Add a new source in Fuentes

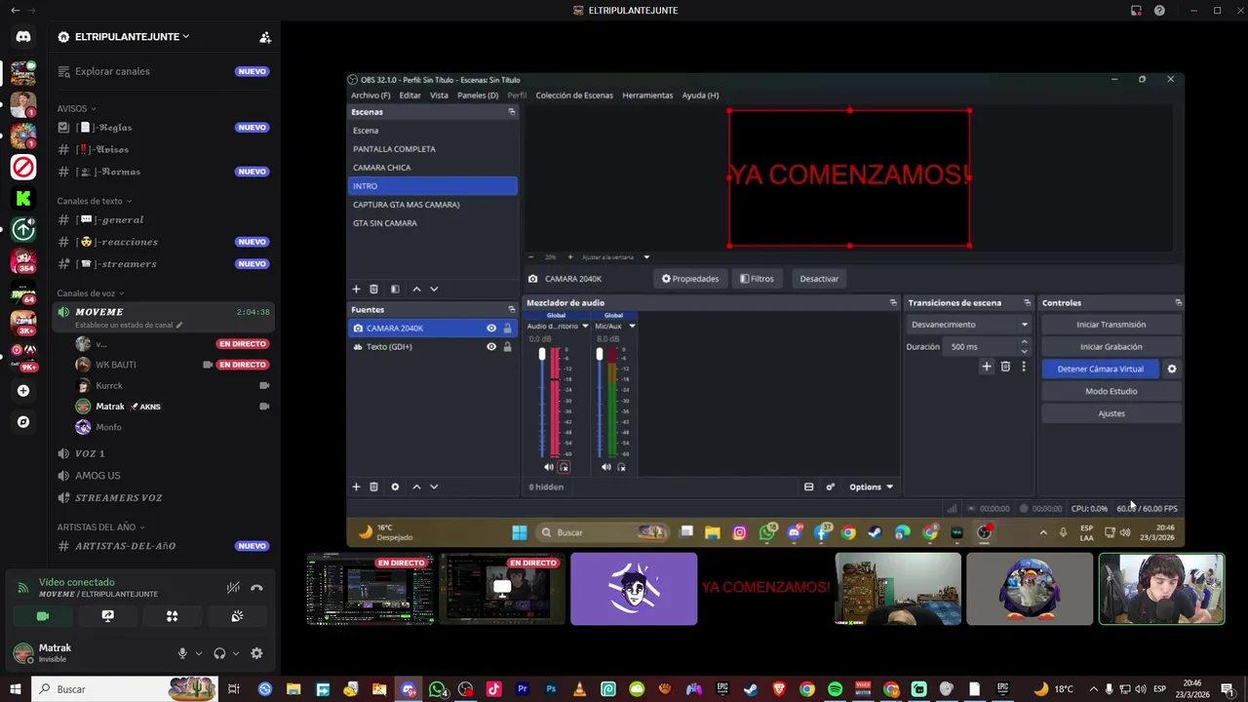coord(356,487)
